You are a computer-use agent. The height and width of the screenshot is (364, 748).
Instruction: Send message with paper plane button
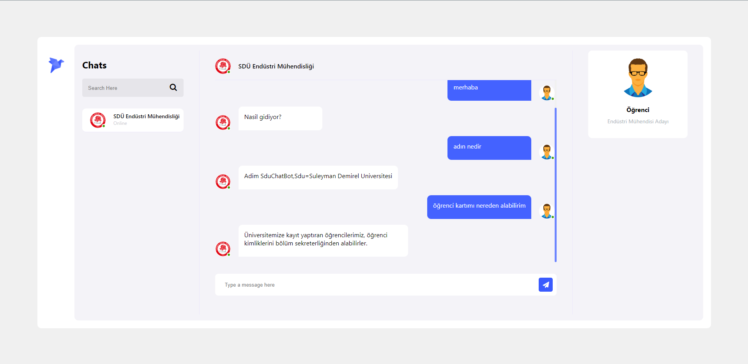click(x=545, y=285)
